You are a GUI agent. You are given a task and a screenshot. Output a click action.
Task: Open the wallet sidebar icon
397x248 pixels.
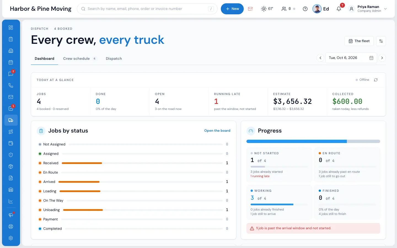(11, 143)
